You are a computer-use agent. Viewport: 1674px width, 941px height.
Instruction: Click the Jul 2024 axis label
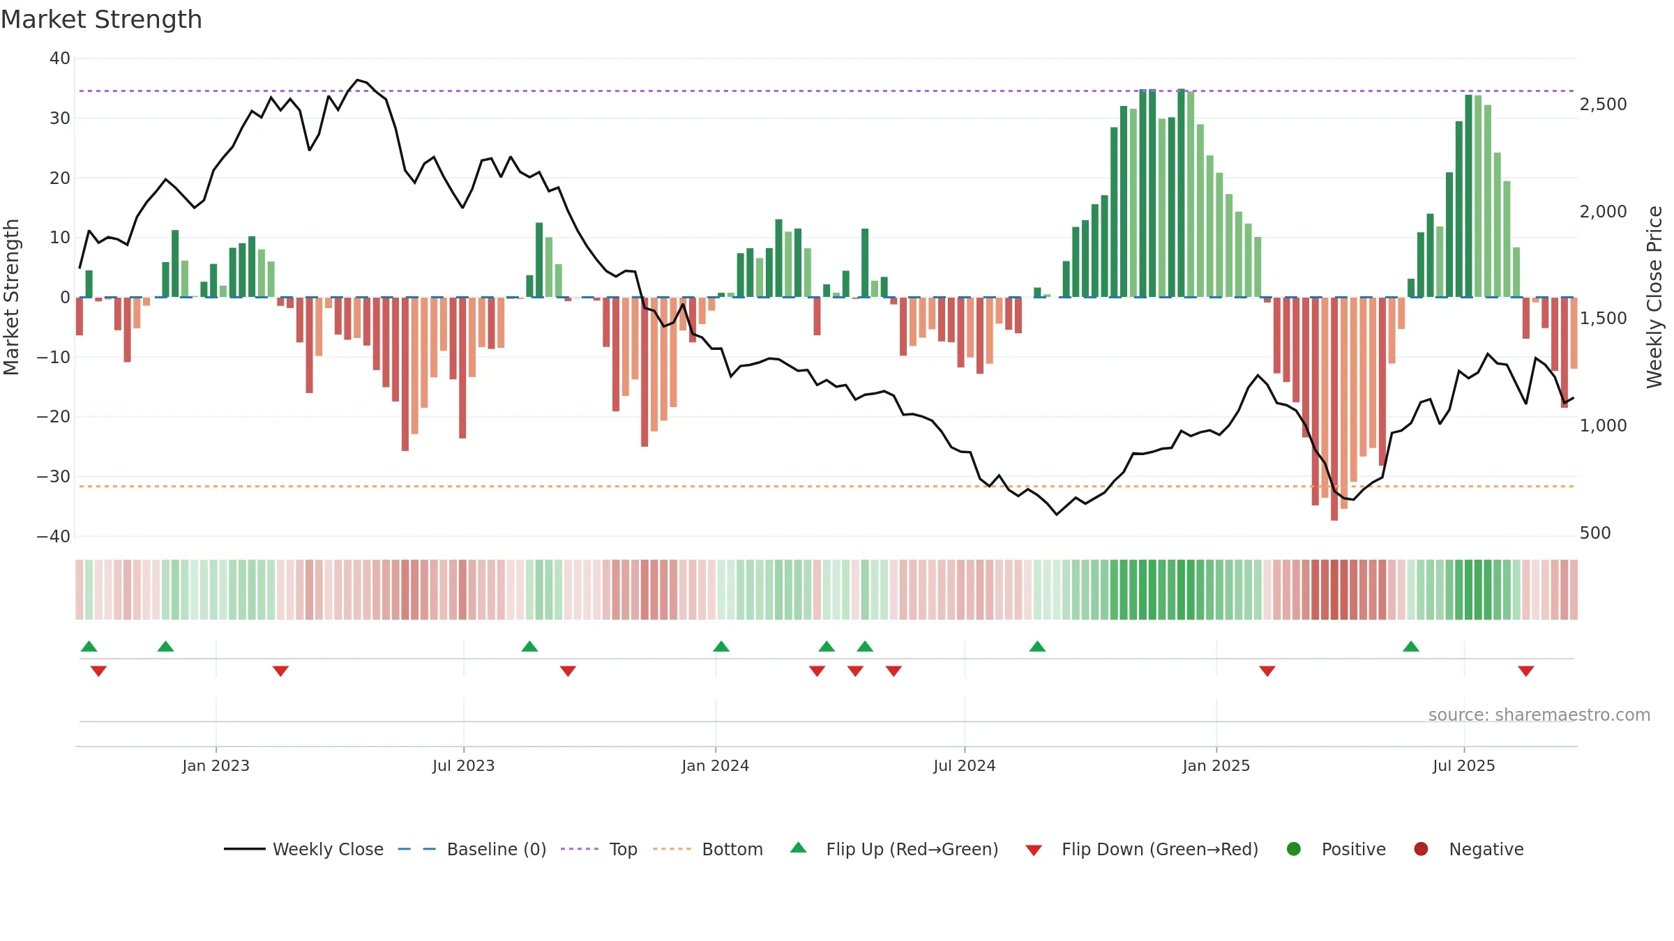click(965, 765)
